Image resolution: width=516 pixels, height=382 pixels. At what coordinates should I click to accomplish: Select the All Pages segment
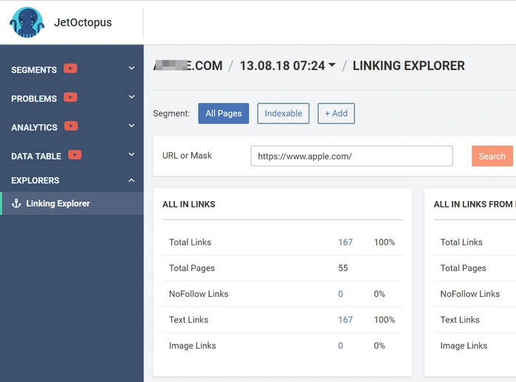coord(223,113)
